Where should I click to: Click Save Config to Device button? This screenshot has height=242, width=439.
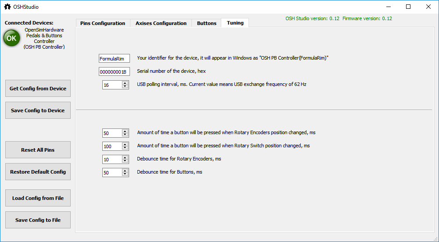[38, 110]
